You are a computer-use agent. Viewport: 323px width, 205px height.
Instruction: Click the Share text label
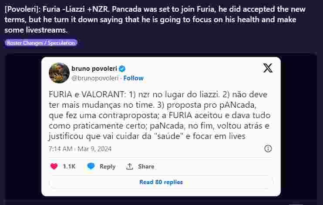pos(146,166)
